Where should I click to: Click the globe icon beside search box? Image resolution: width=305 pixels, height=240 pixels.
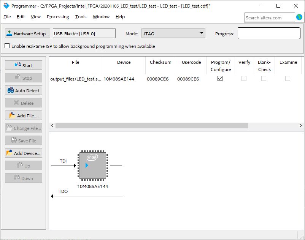coord(299,17)
